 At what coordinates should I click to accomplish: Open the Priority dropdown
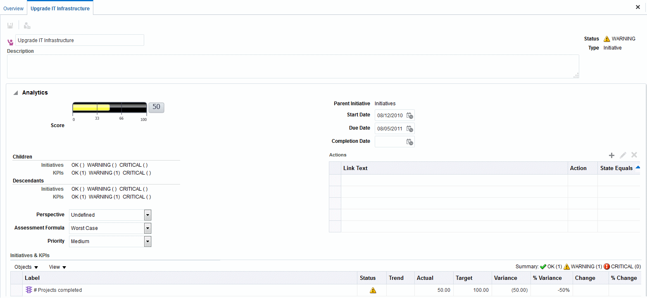coord(147,241)
